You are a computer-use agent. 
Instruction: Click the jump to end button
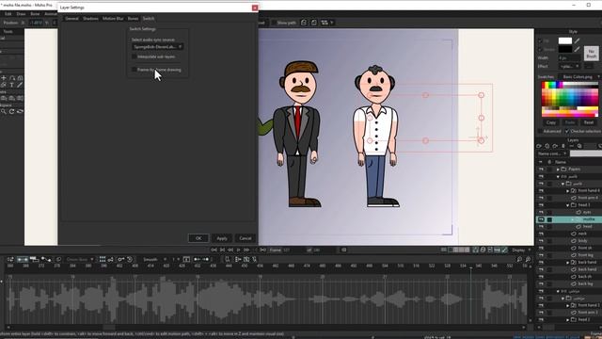[262, 250]
